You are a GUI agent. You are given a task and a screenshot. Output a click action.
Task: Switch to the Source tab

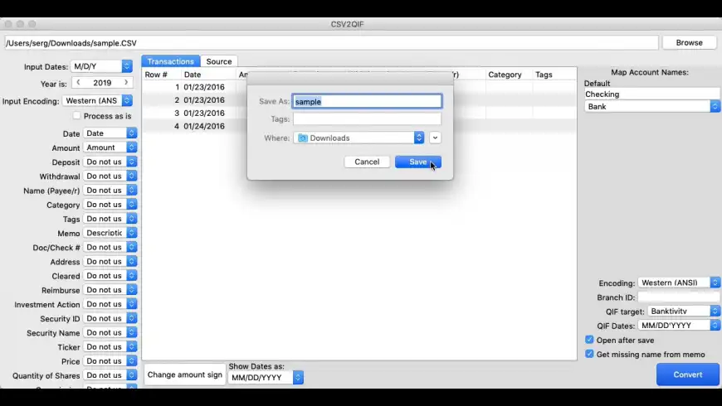click(x=219, y=61)
